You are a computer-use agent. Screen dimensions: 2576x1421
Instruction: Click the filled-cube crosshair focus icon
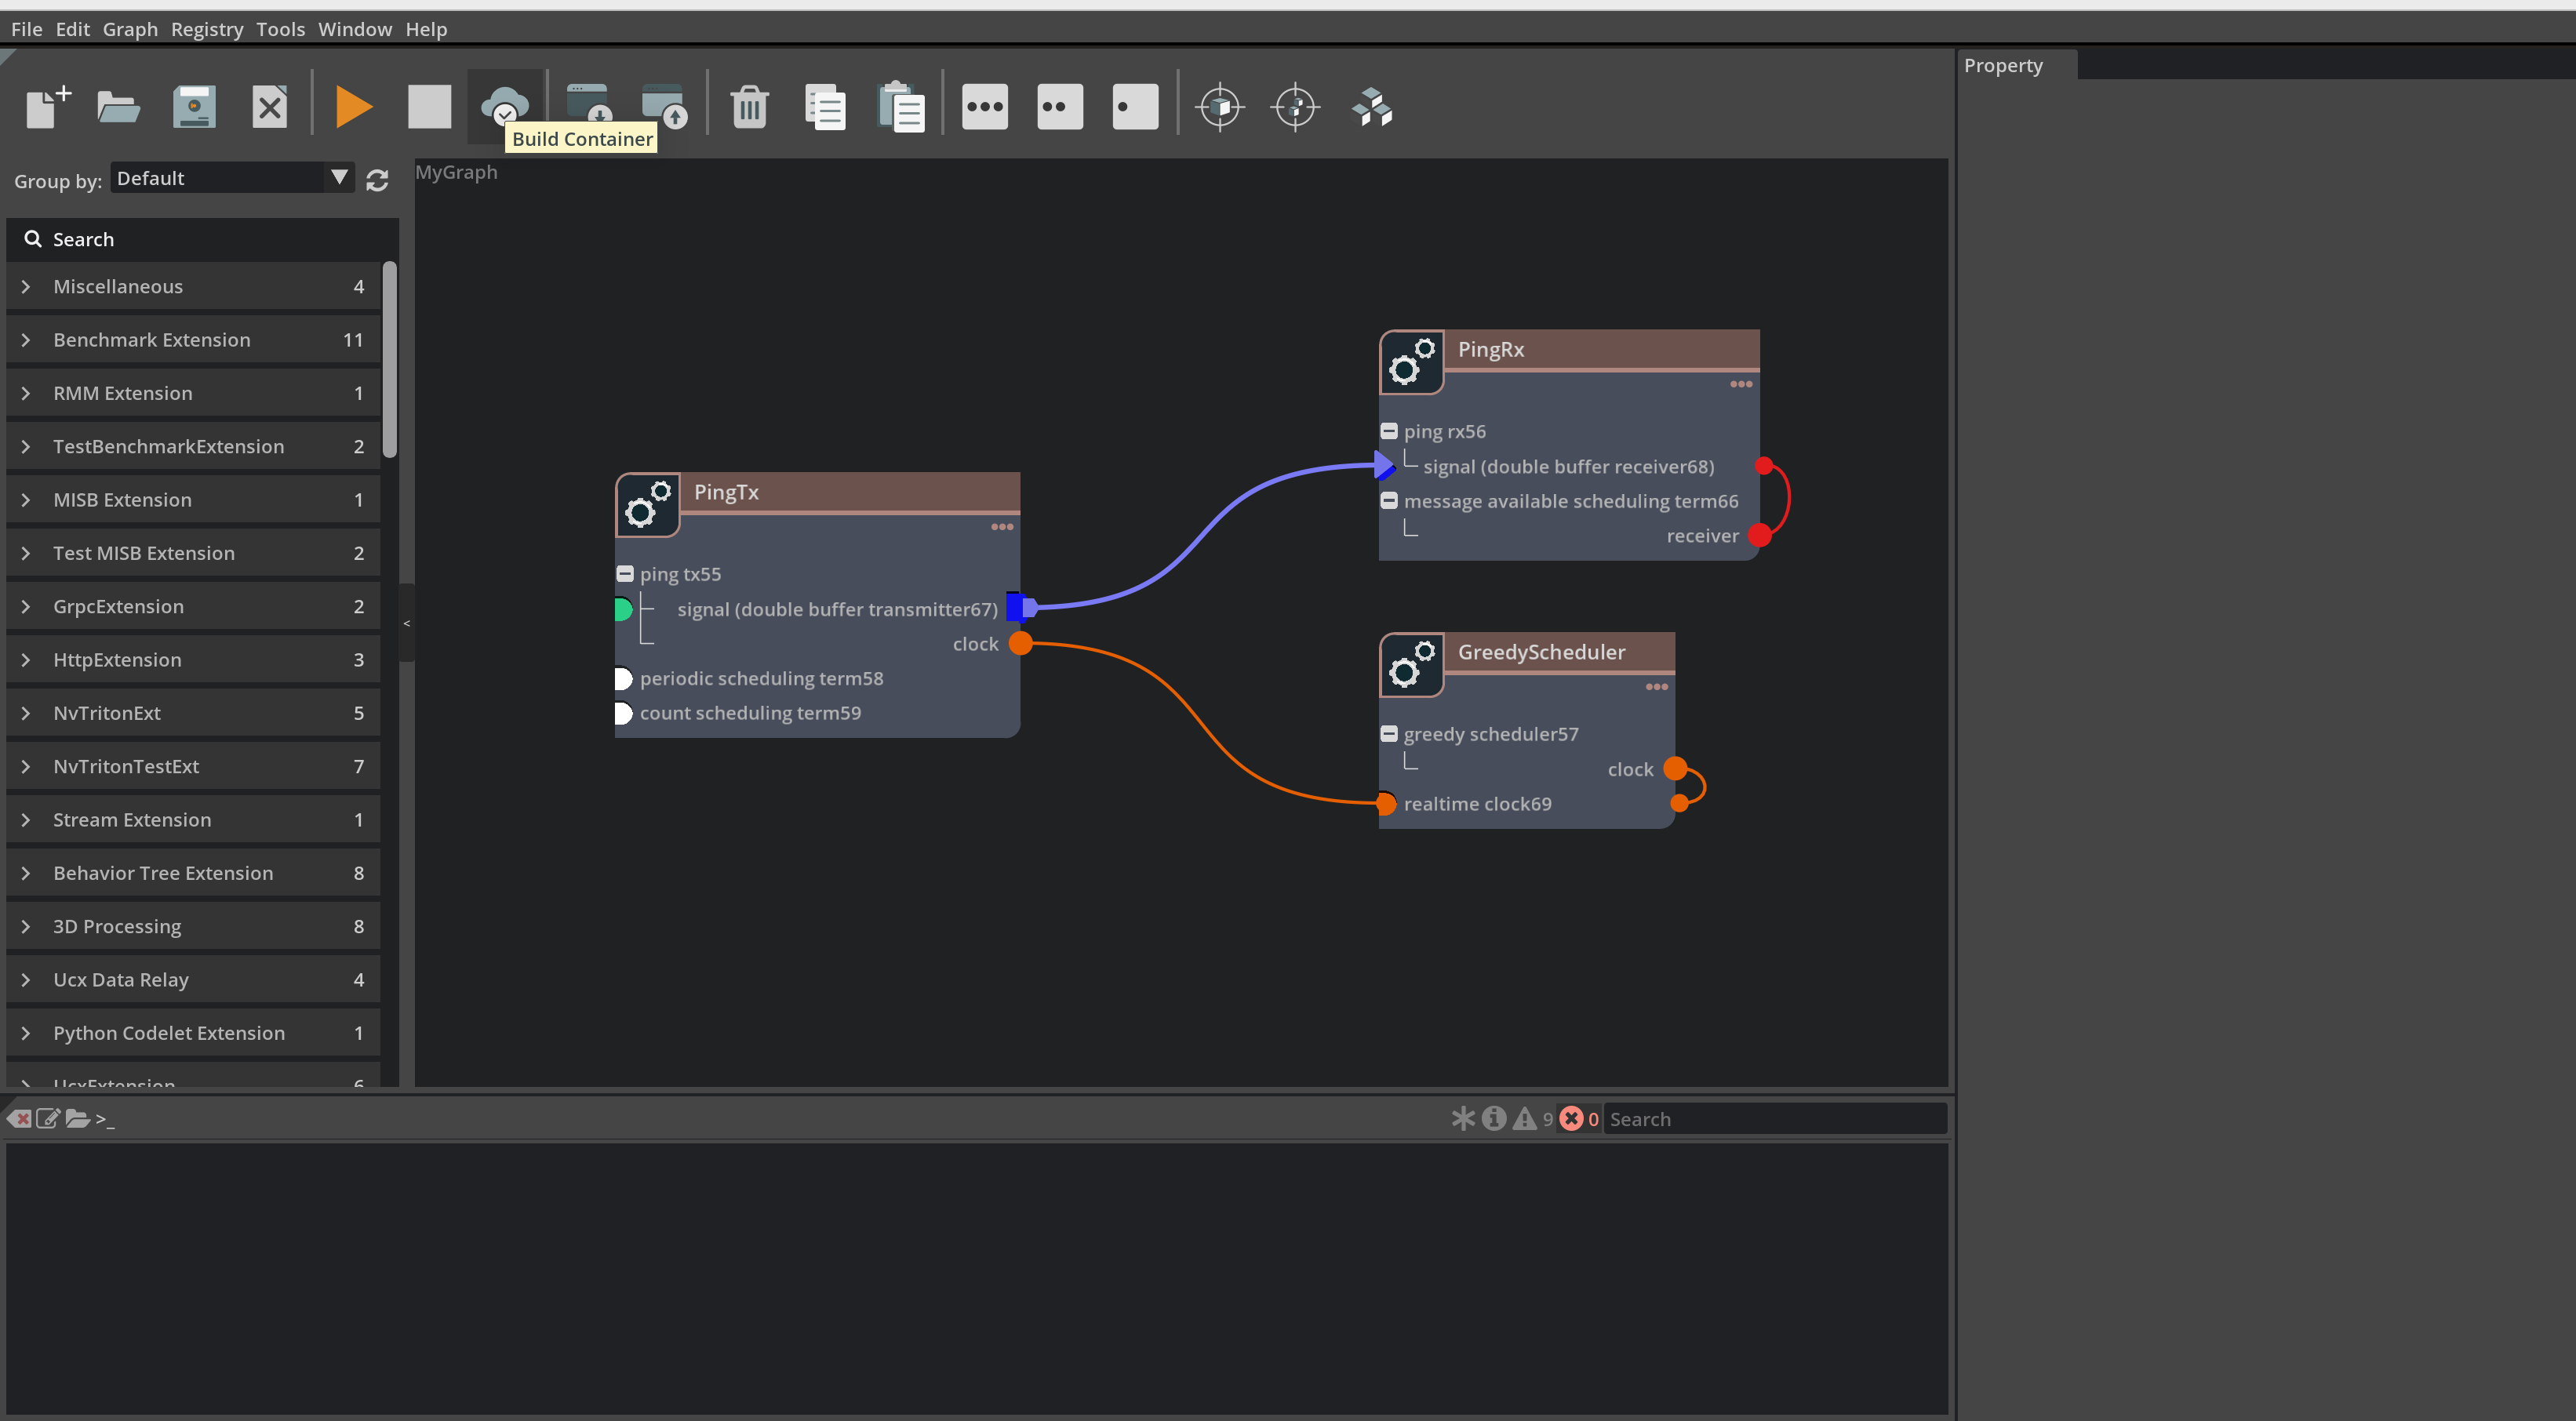(1220, 106)
